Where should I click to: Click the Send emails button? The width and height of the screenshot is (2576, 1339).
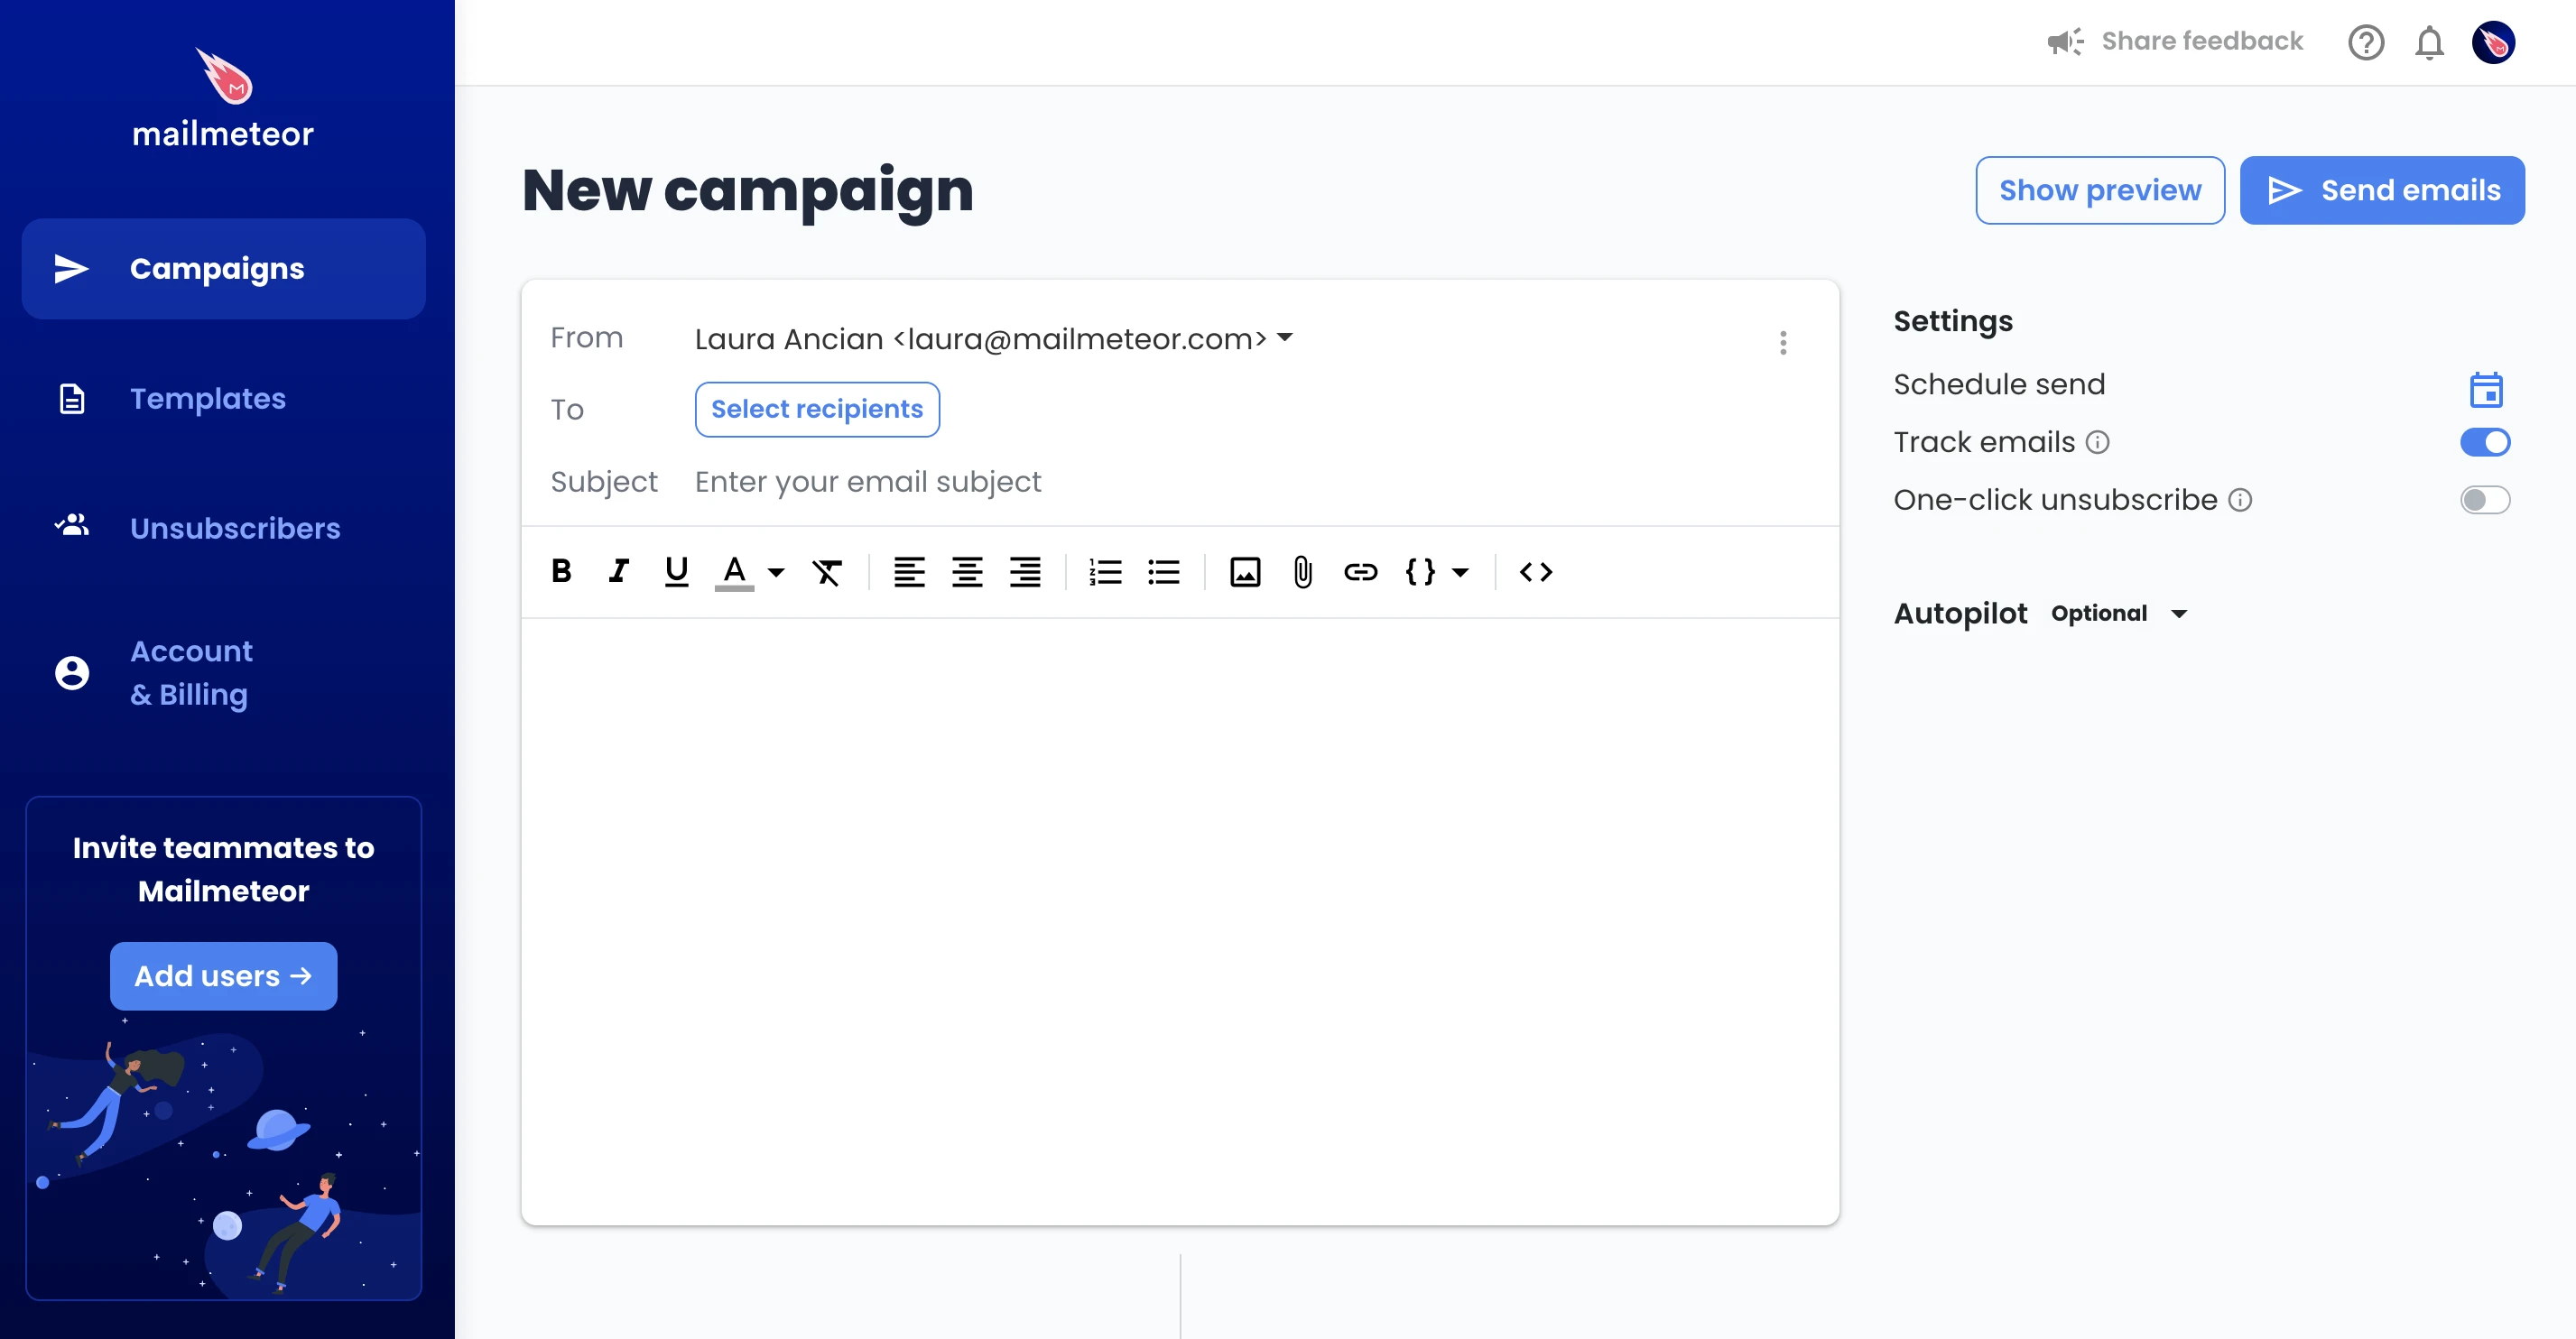pyautogui.click(x=2382, y=189)
